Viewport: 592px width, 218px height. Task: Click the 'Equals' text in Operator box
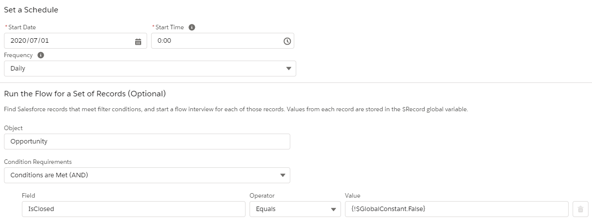point(265,209)
